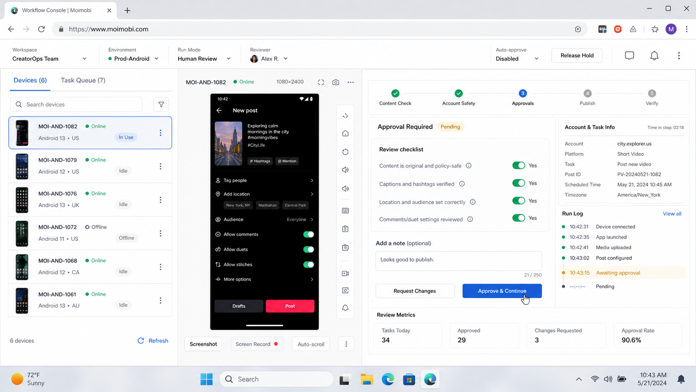This screenshot has width=696, height=392.
Task: Open the workflow console top-right kebab menu
Action: [x=679, y=55]
